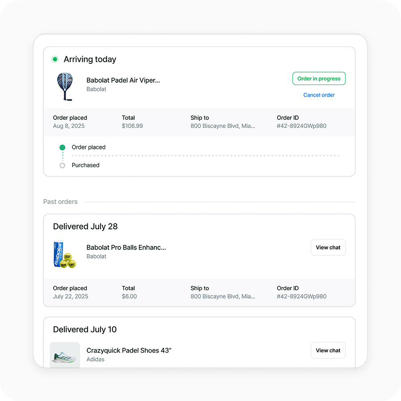The image size is (401, 401).
Task: Click the green Order placed timeline marker
Action: click(x=62, y=148)
